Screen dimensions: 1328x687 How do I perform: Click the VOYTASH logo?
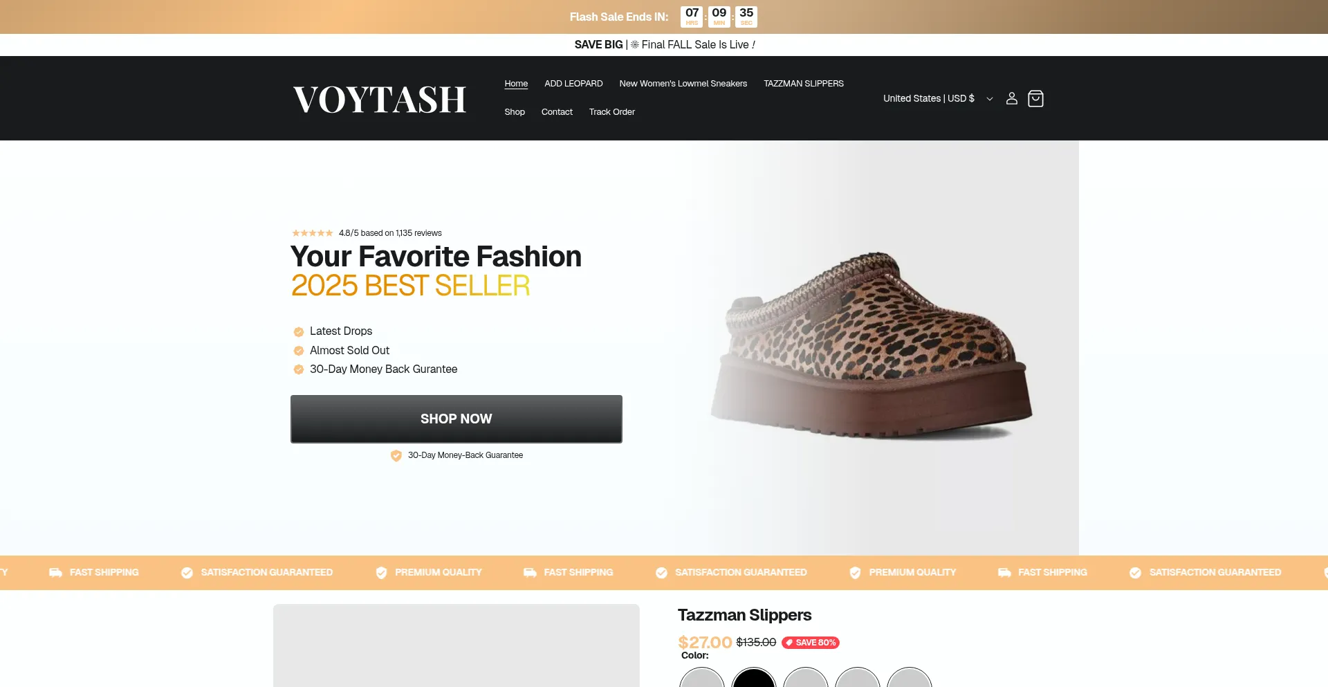pos(380,99)
